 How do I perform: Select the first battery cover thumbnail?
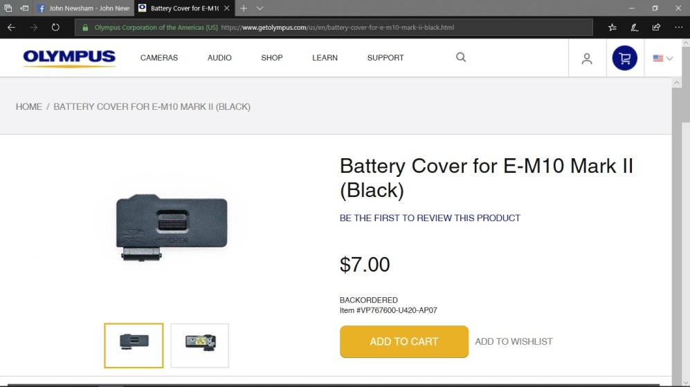coord(134,346)
